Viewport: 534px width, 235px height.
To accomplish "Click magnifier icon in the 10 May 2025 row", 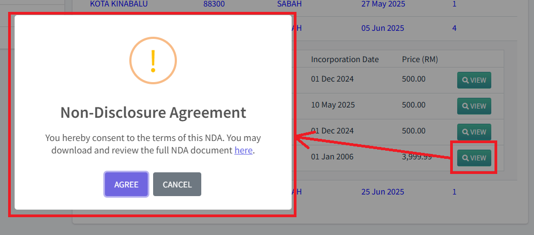I will [x=465, y=106].
